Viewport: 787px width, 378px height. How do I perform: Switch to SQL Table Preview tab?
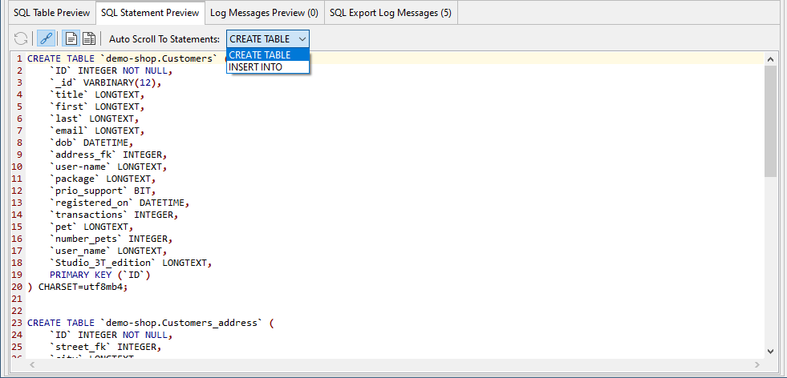tap(51, 13)
